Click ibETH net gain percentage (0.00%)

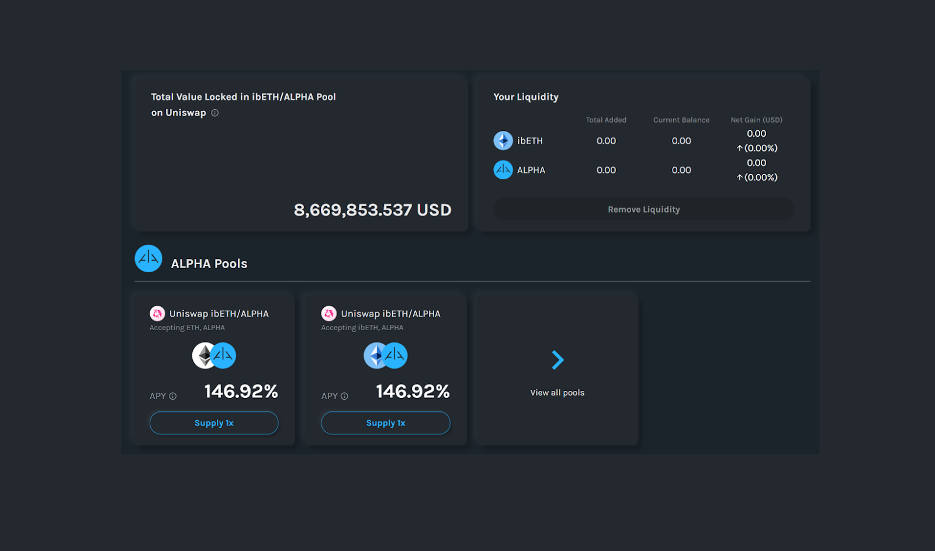pyautogui.click(x=757, y=148)
